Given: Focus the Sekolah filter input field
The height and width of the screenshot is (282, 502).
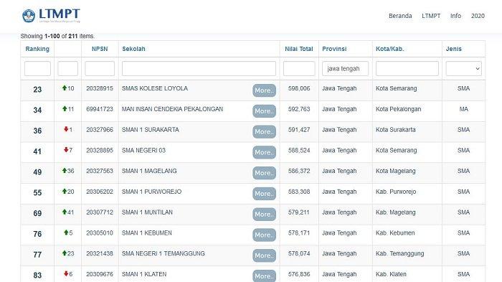Looking at the screenshot, I should coord(199,69).
